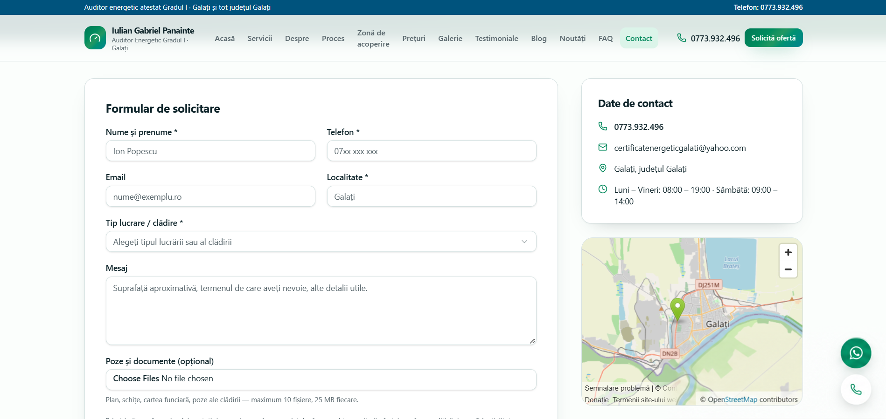This screenshot has width=886, height=419.
Task: Click the green gauge logo icon
Action: point(95,38)
